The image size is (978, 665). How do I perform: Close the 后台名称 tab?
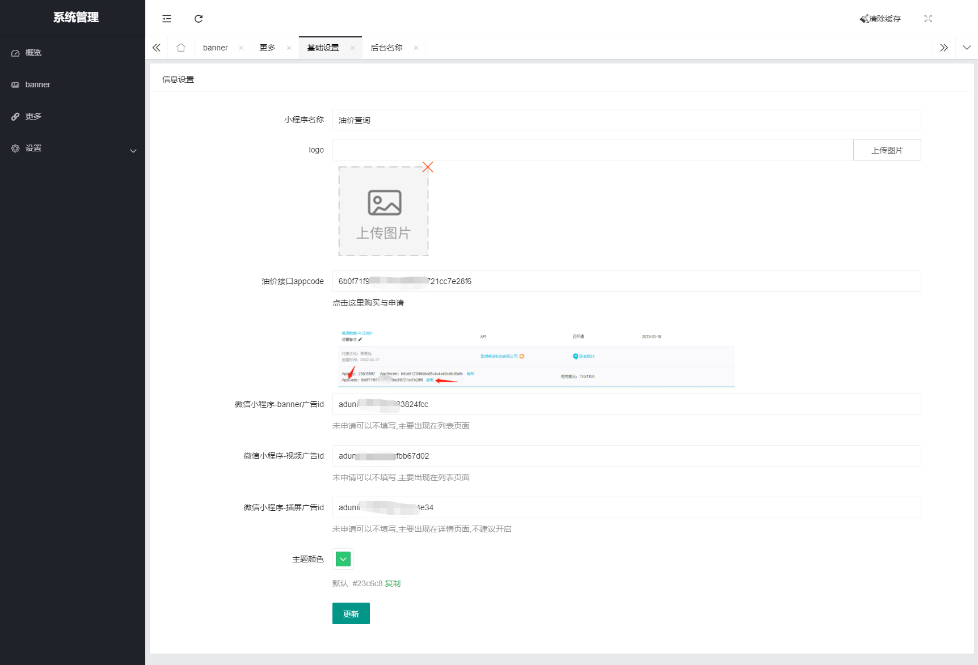point(416,48)
